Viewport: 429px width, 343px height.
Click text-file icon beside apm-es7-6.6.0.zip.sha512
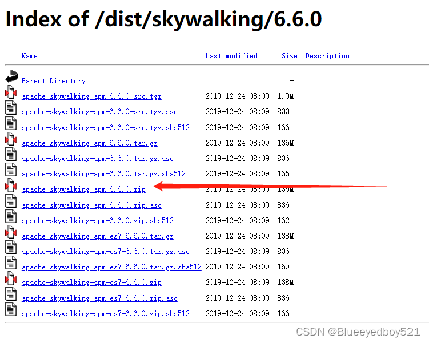pyautogui.click(x=11, y=310)
